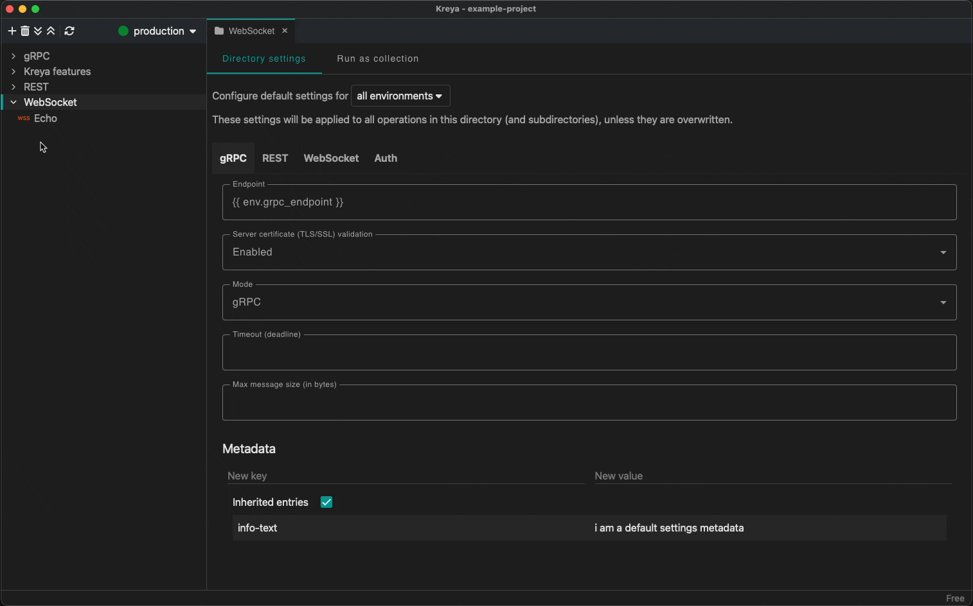Select the Echo WebSocket operation

[x=45, y=118]
